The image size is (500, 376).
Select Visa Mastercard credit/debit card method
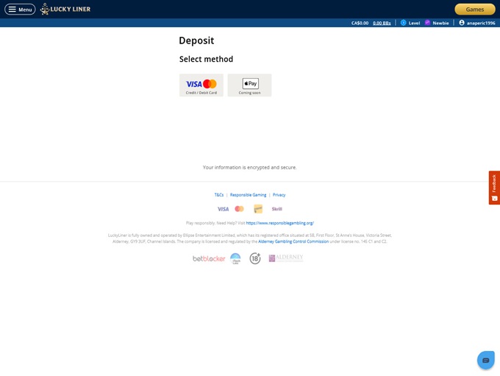coord(201,85)
